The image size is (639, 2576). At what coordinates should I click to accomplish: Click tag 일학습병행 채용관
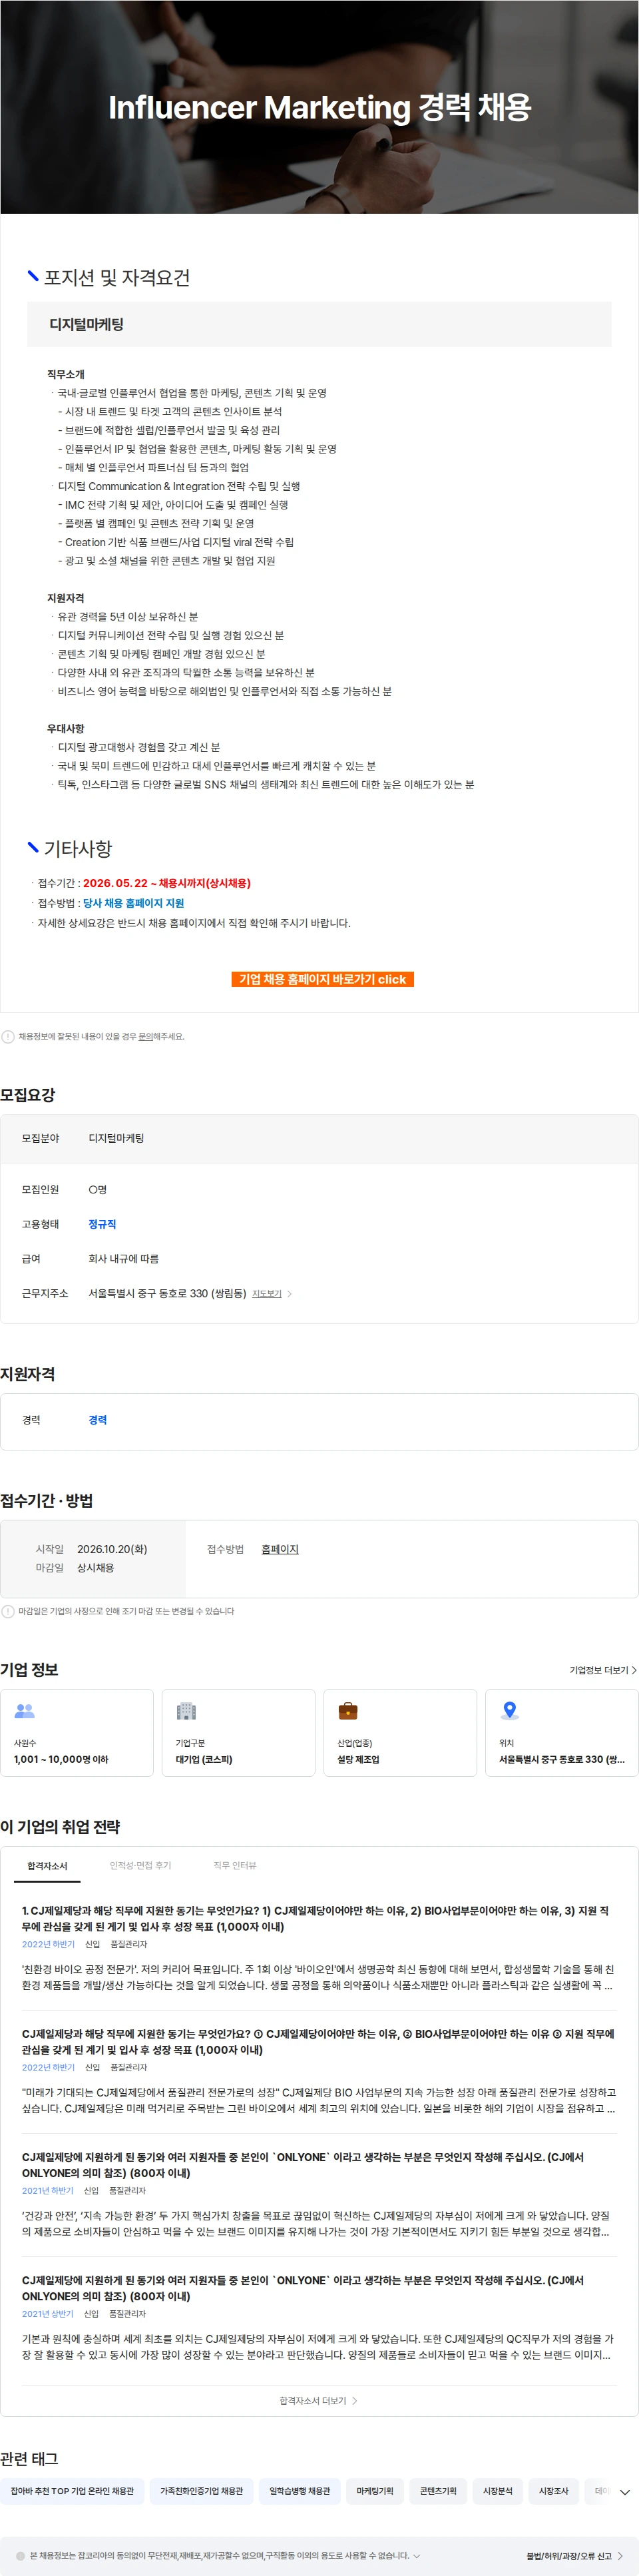(299, 2491)
